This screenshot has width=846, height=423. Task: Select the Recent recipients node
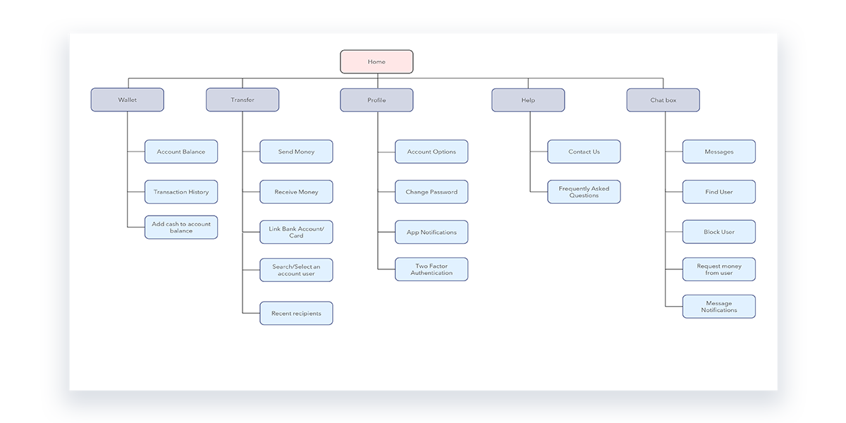[x=296, y=313]
